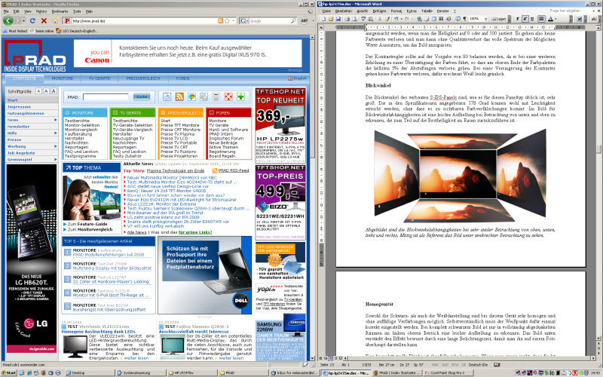Screen dimensions: 603x377
Task: Print the Word document
Action: click(347, 18)
